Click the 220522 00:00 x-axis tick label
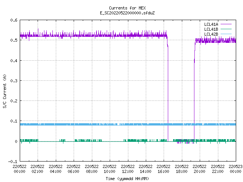This screenshot has height=182, width=243. (x=19, y=169)
